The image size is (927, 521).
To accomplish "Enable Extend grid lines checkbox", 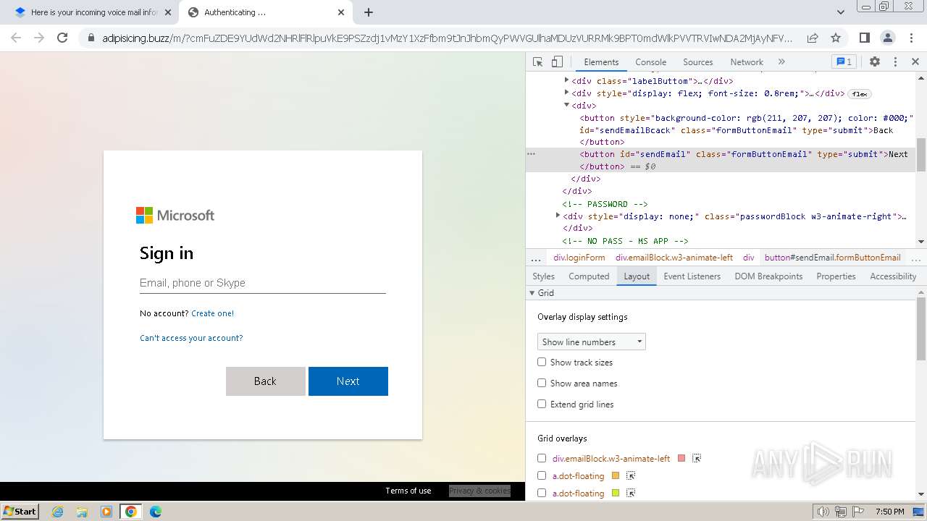I will [x=542, y=404].
